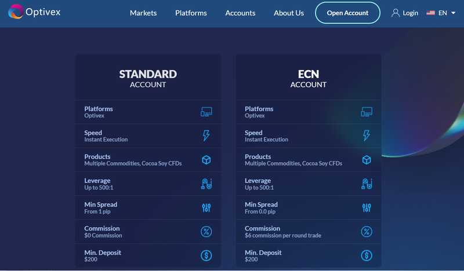Click 'From 1 pip' spread text
This screenshot has width=464, height=271.
pyautogui.click(x=97, y=211)
